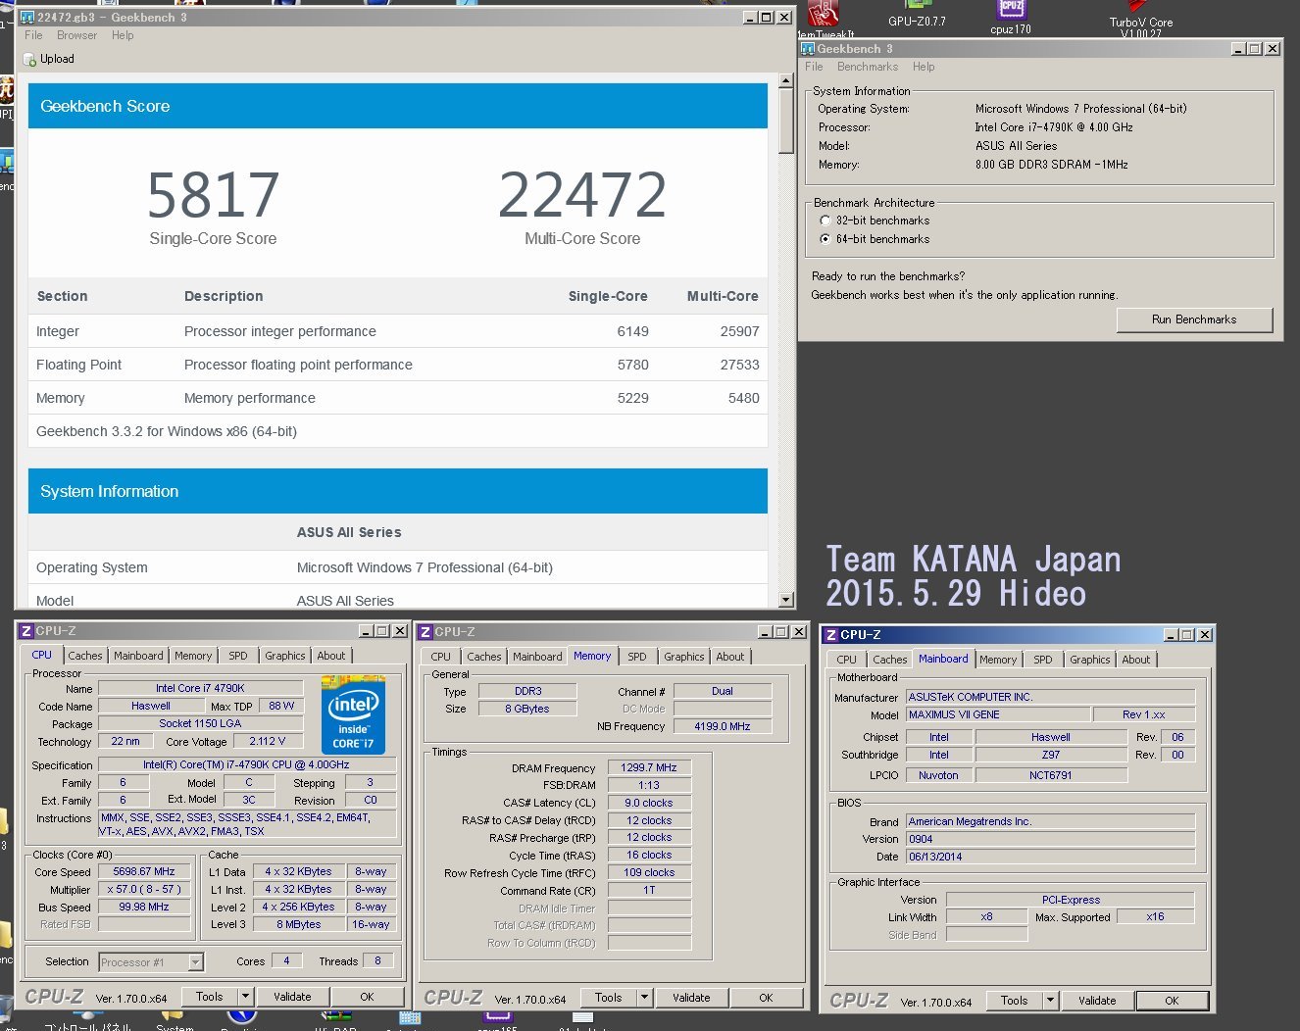Switch to Mainboard tab in the leftmost CPU-Z window
This screenshot has width=1300, height=1031.
click(138, 656)
